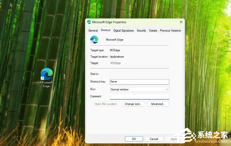Switch to the Previous Versions tab
Viewport: 231px width, 146px height.
coord(170,31)
